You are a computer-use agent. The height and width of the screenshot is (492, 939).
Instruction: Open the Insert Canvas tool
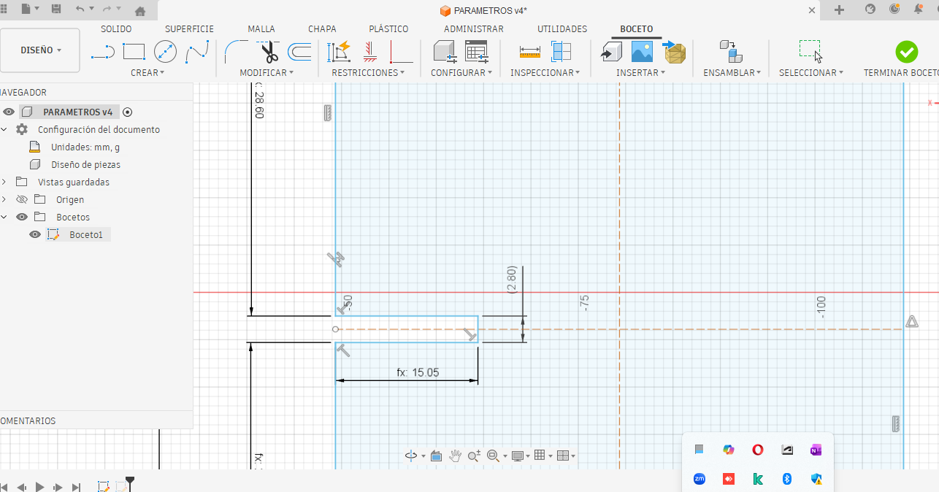643,51
